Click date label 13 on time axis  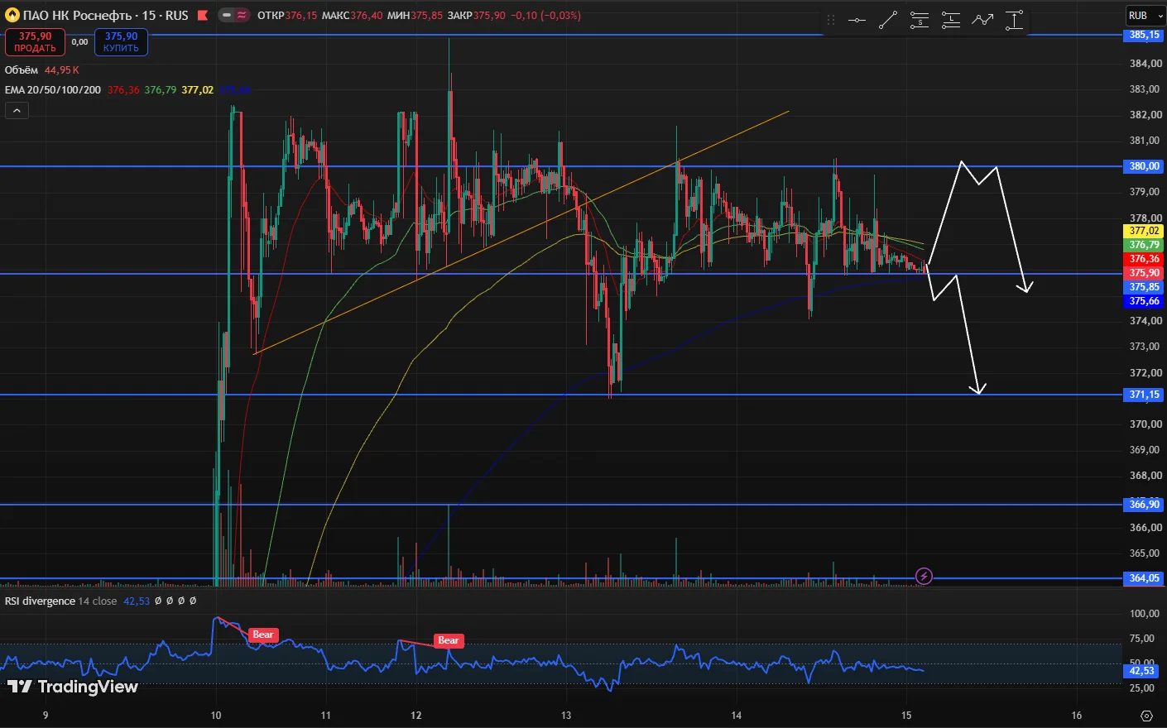pos(566,716)
